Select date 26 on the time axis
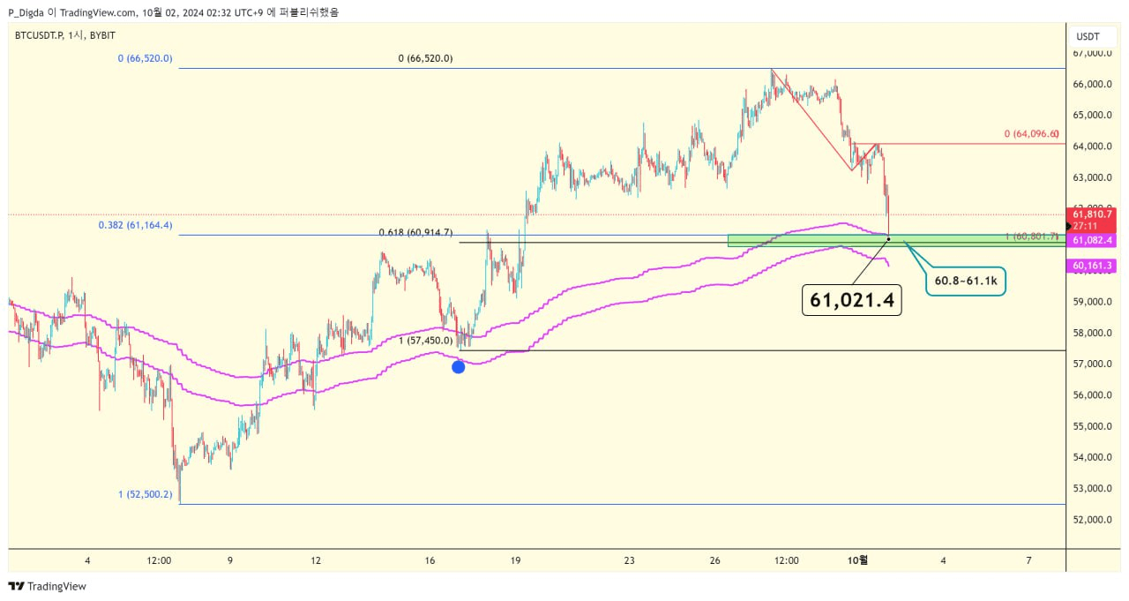The width and height of the screenshot is (1129, 601). [x=715, y=560]
